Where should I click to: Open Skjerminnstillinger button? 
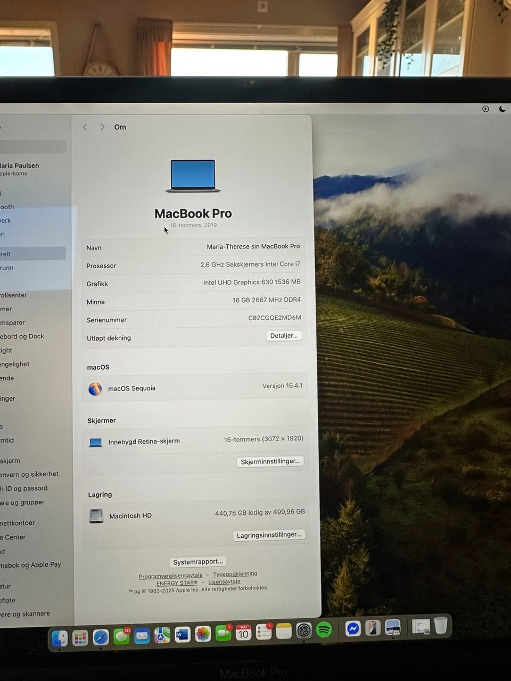coord(270,461)
